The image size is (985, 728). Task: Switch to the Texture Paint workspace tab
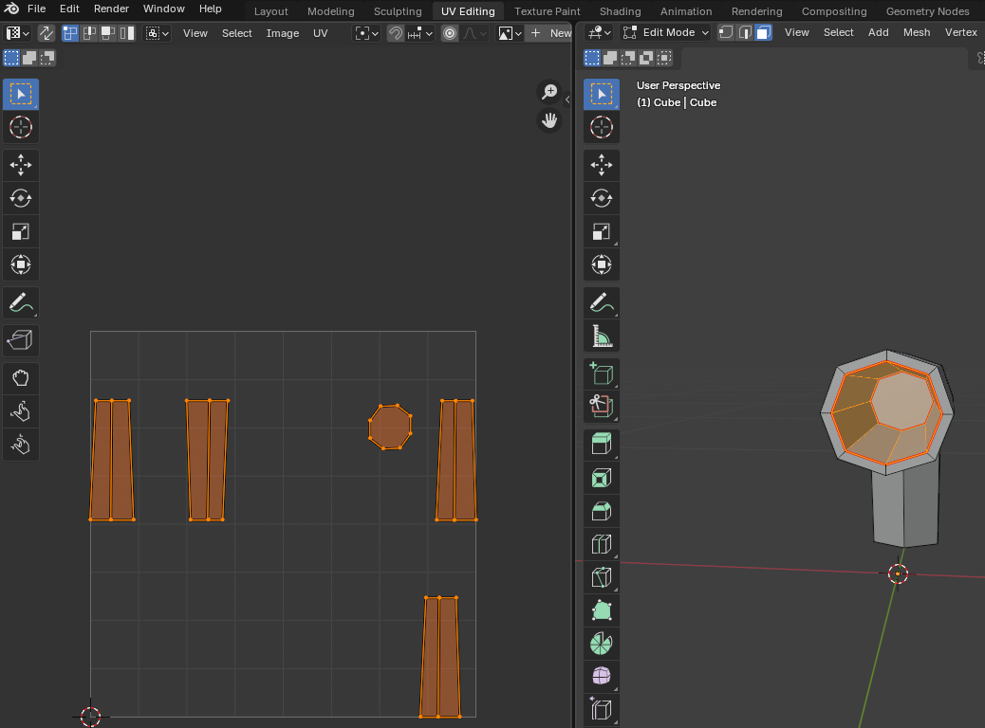pos(547,10)
